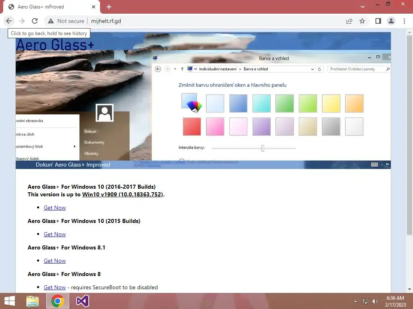
Task: Reload the current page
Action: click(x=35, y=21)
